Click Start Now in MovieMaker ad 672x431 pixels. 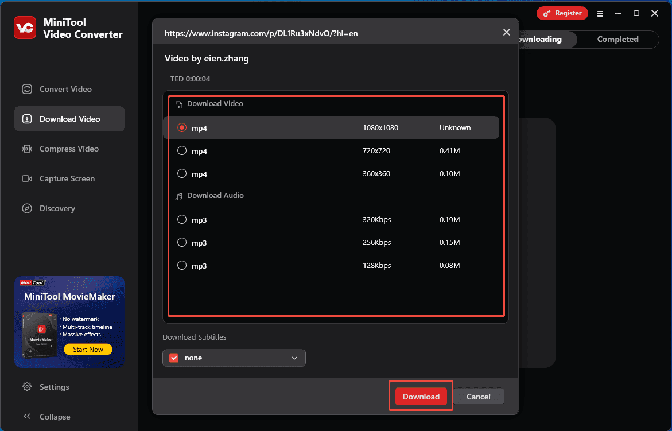click(x=88, y=349)
